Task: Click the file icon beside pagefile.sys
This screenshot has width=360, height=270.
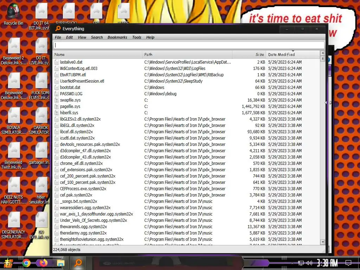Action: pyautogui.click(x=57, y=107)
